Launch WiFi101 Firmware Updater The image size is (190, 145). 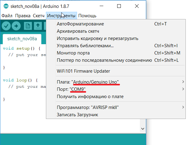pyautogui.click(x=116, y=71)
